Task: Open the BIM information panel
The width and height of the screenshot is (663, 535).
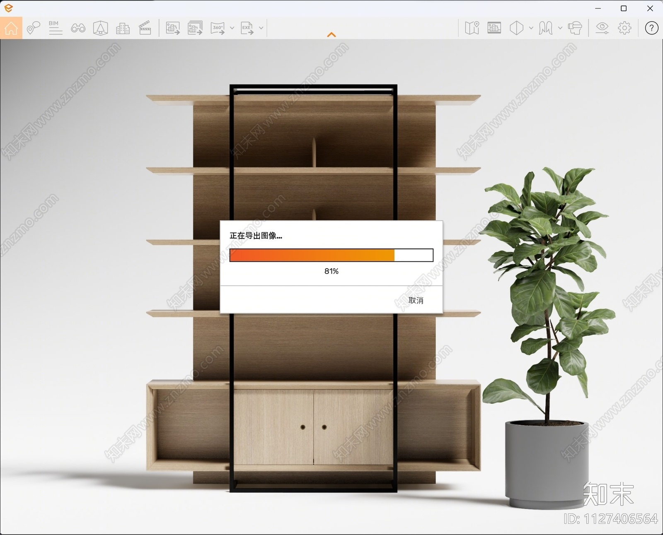Action: pos(55,28)
